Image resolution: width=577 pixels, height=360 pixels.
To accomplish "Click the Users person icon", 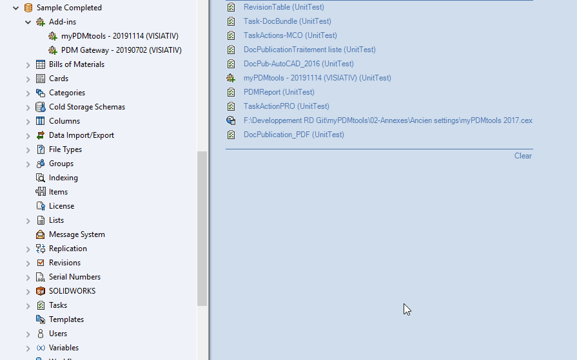I will (x=41, y=334).
